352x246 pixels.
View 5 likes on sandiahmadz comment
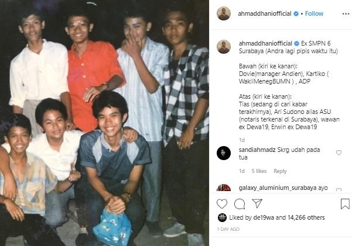[259, 171]
